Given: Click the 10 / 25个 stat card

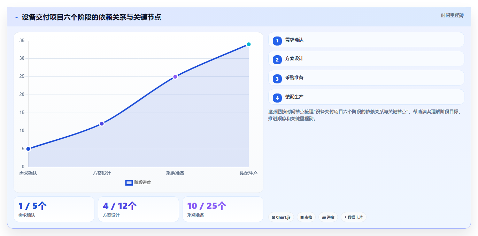Looking at the screenshot, I should pyautogui.click(x=223, y=209).
